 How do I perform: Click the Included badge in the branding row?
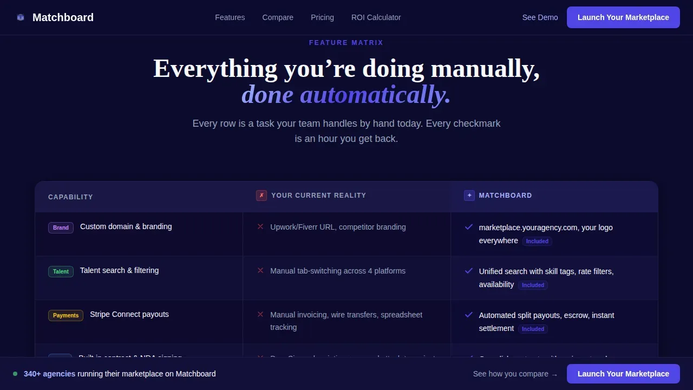tap(537, 241)
